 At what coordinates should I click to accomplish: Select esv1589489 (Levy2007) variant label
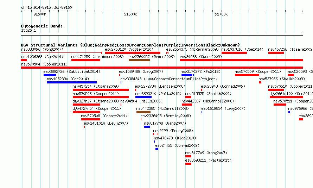coord(141,71)
